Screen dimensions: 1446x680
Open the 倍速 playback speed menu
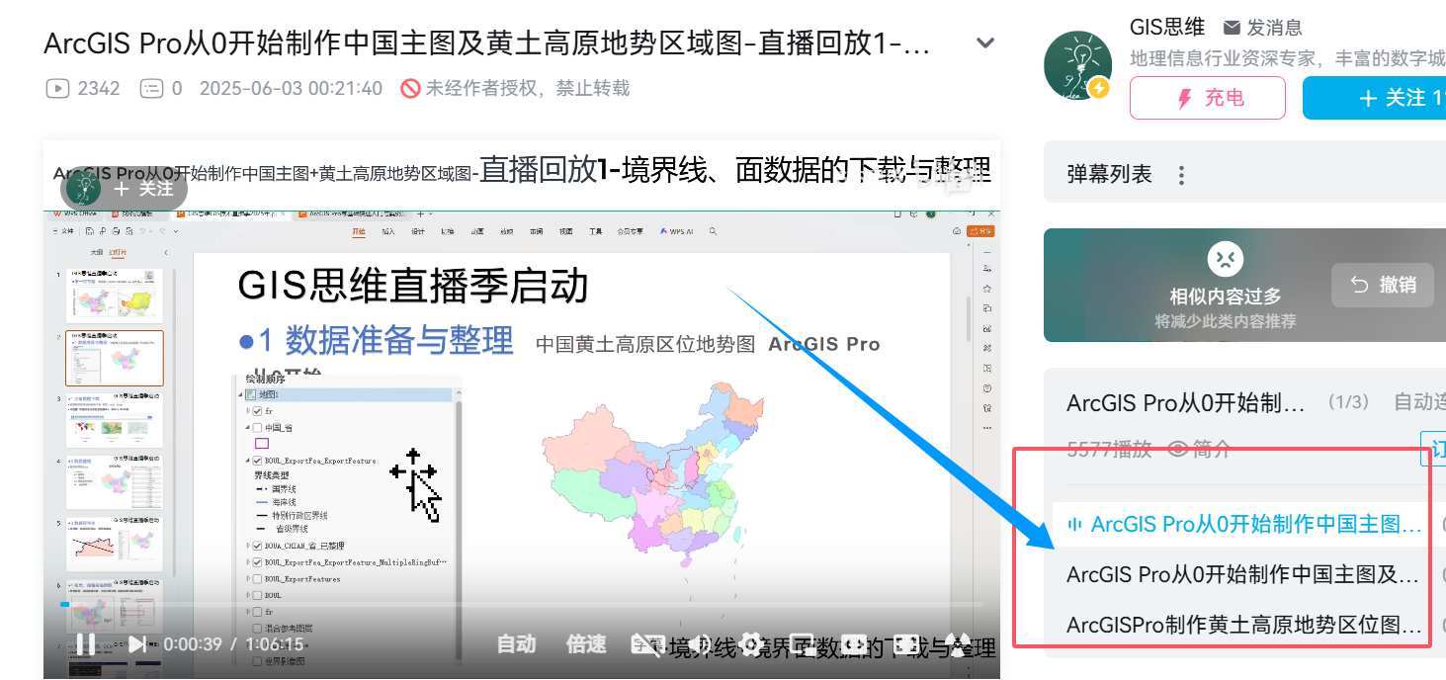586,644
